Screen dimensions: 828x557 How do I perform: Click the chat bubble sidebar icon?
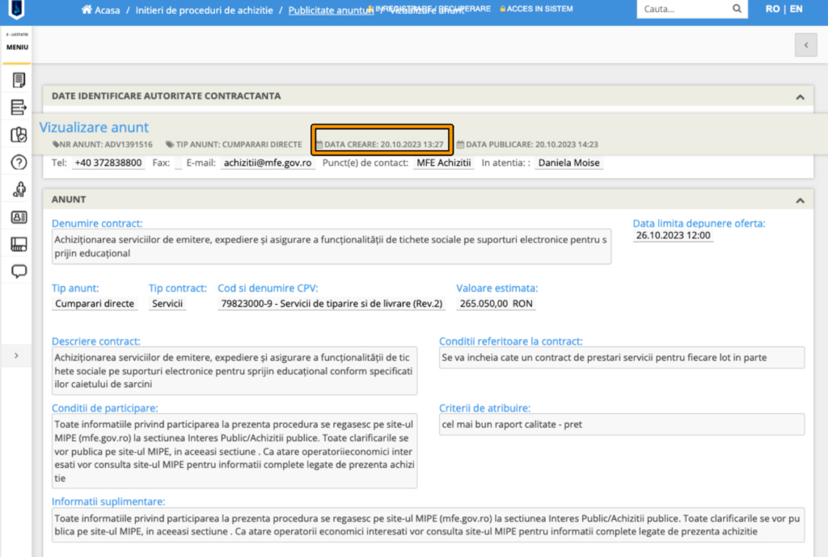(x=18, y=272)
